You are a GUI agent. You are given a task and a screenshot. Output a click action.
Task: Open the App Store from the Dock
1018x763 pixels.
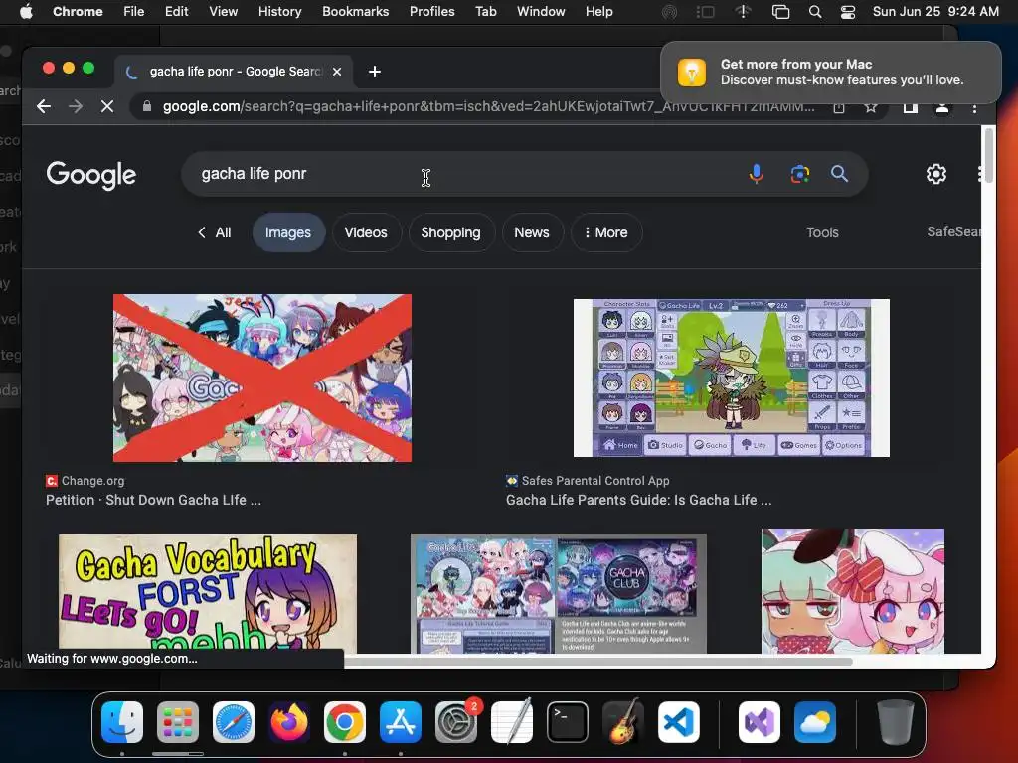(401, 722)
